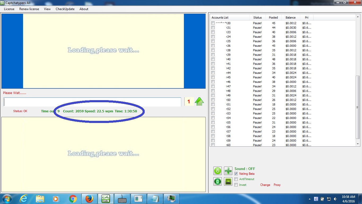Viewport: 362px width, 204px height.
Task: Click the Captchatypers icon in the title bar
Action: pos(2,3)
